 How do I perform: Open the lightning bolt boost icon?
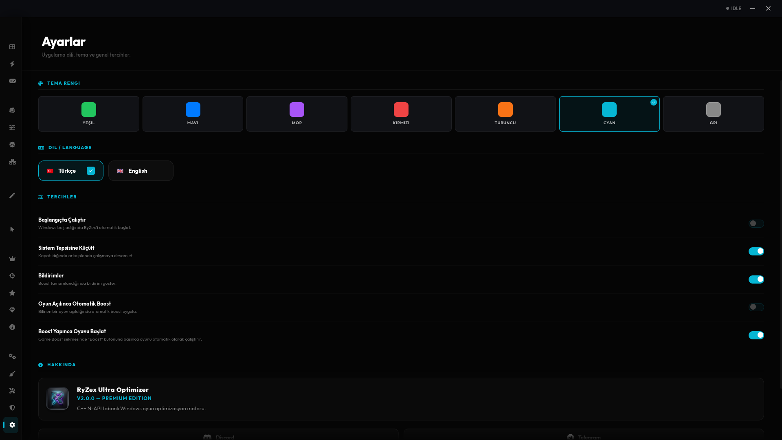[12, 64]
